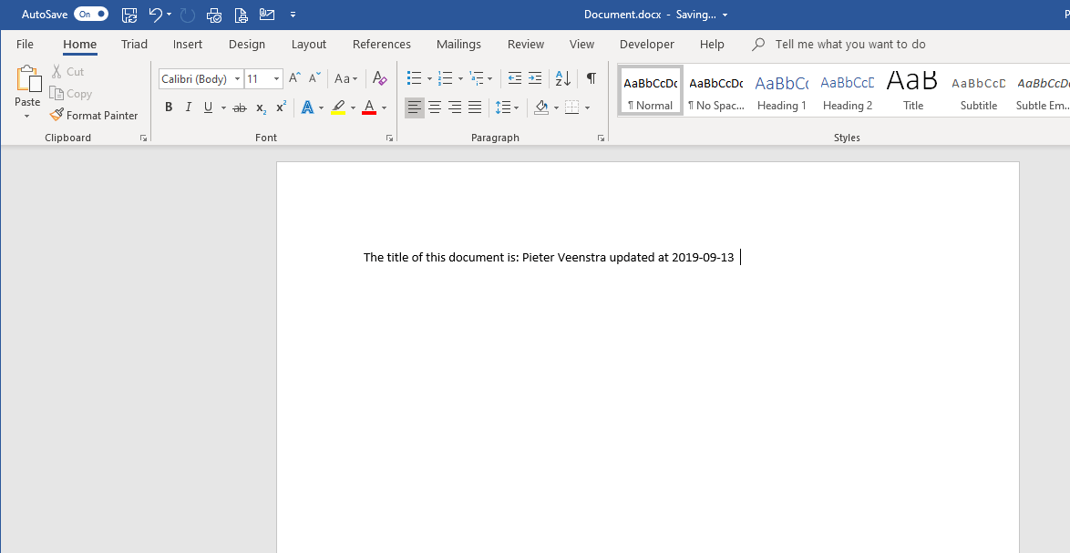
Task: Open the Insert ribbon tab
Action: 188,45
